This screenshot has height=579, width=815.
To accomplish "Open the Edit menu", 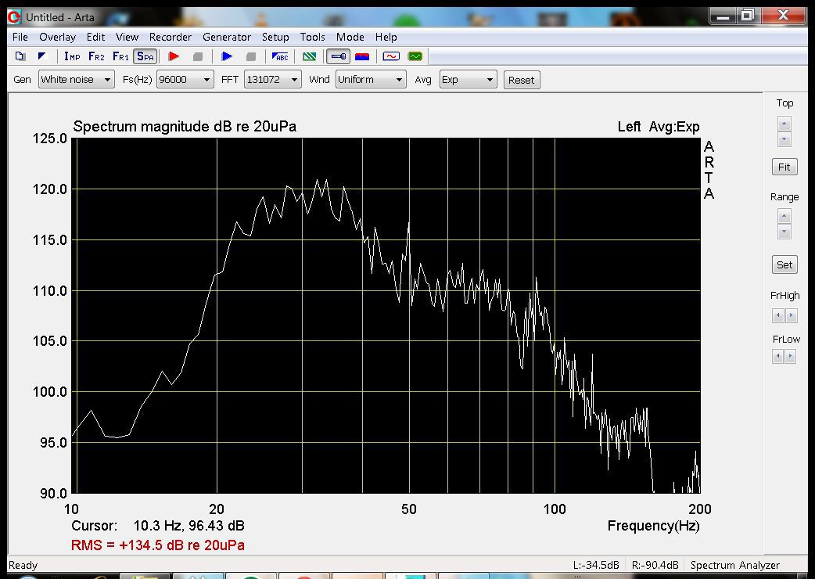I will pos(95,37).
